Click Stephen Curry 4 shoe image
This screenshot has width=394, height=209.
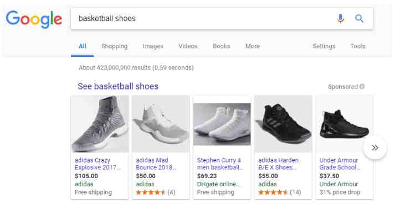click(222, 124)
